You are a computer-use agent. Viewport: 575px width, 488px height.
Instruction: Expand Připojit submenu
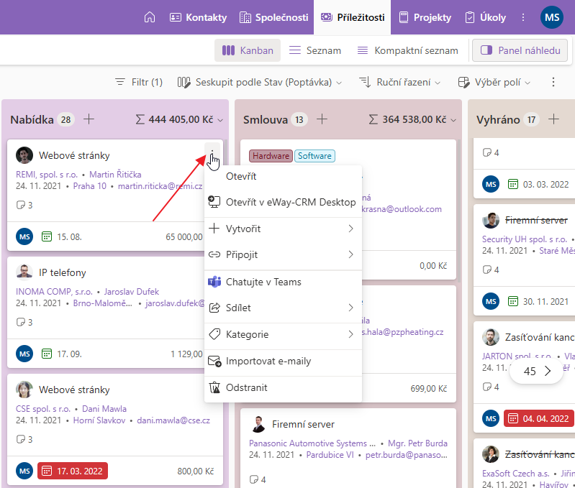pos(283,254)
